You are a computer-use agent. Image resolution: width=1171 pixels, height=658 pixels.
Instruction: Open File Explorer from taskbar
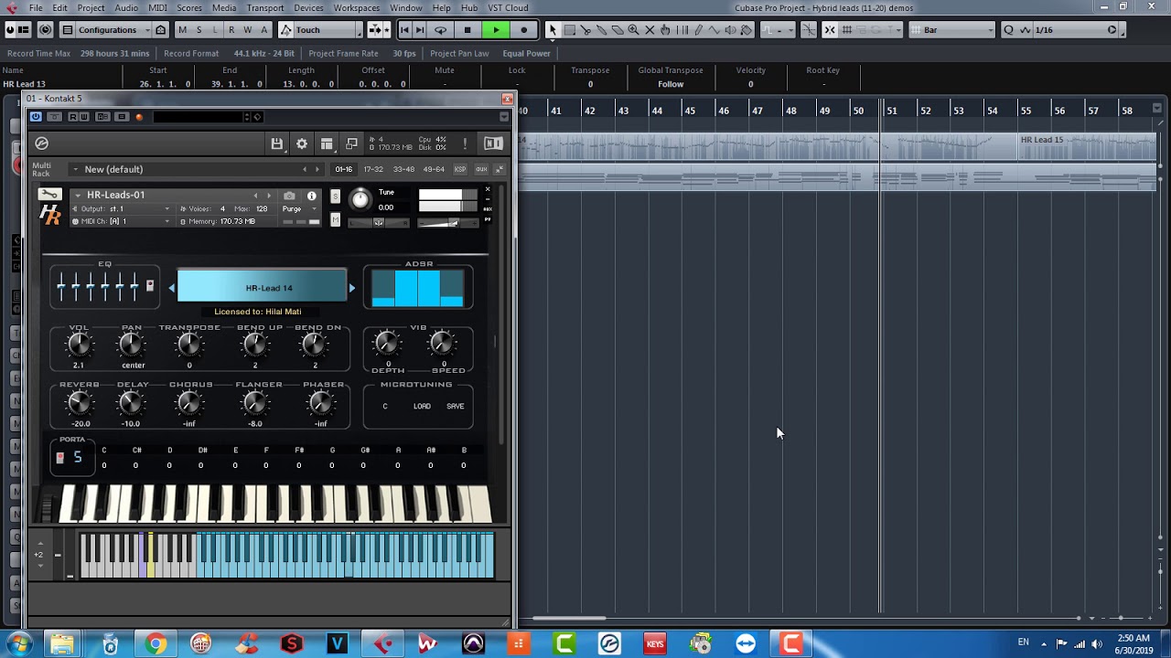click(62, 644)
